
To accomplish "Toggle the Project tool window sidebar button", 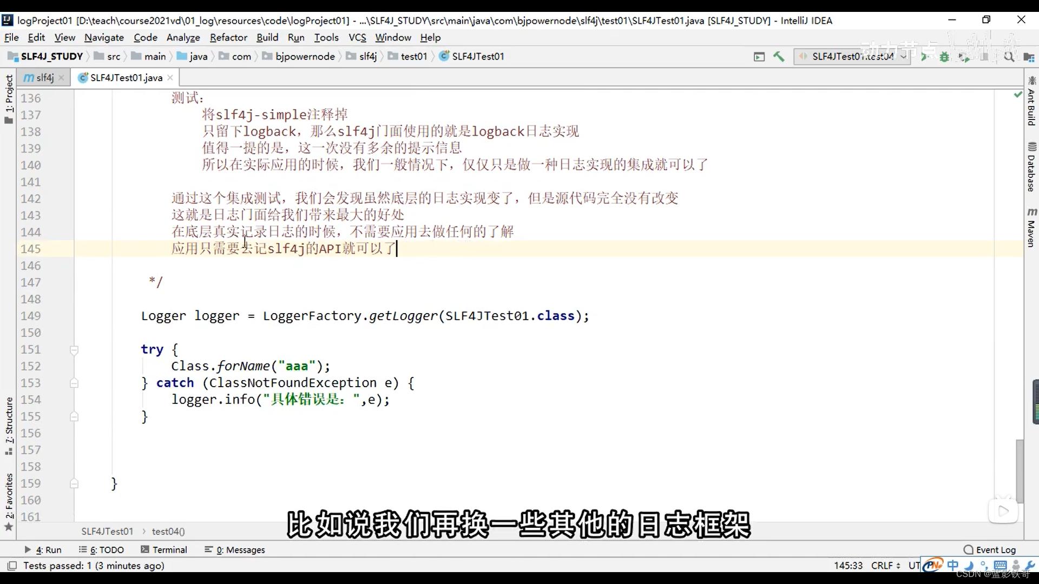I will 9,99.
